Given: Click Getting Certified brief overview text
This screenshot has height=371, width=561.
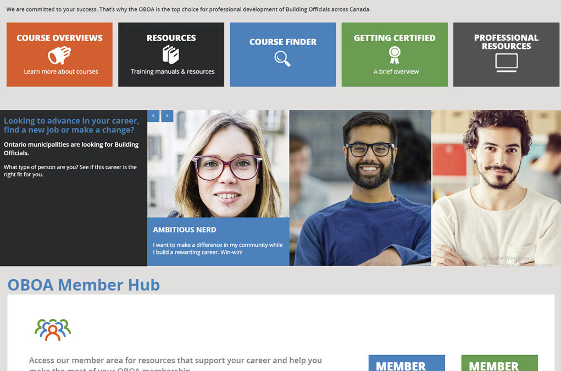Looking at the screenshot, I should [396, 71].
